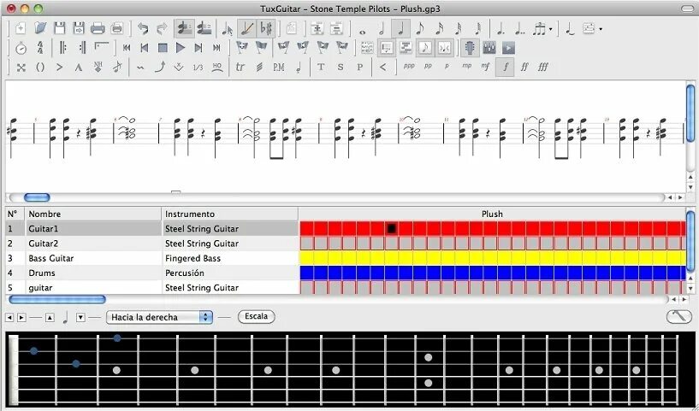Insert open repeat barline
Viewport: 699px width, 411px height.
pos(62,48)
